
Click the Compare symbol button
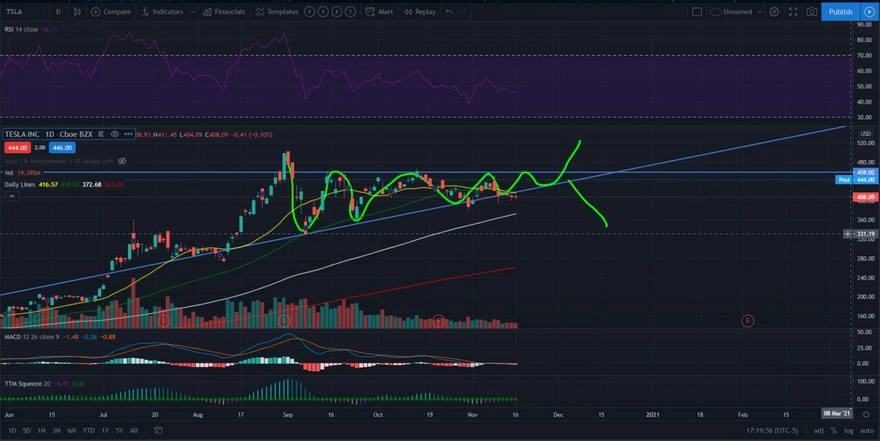click(111, 12)
